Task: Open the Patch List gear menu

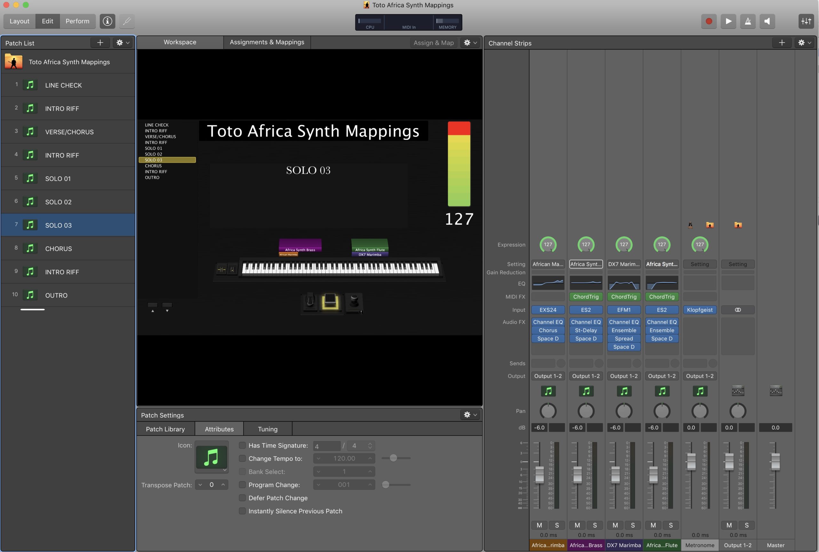Action: point(123,43)
